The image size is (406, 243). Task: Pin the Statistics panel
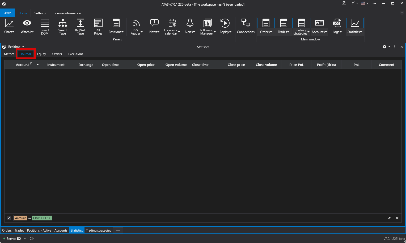click(395, 47)
